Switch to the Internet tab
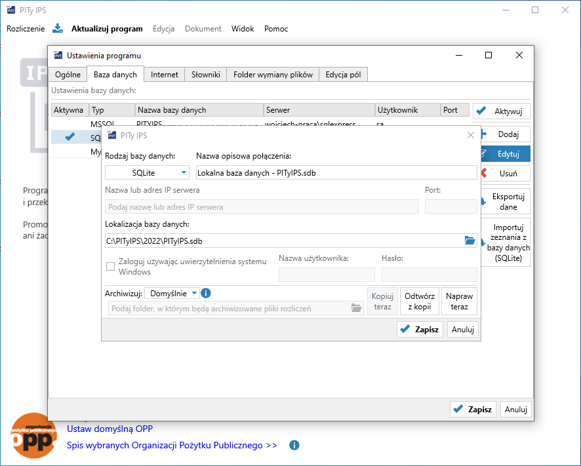 pyautogui.click(x=164, y=75)
